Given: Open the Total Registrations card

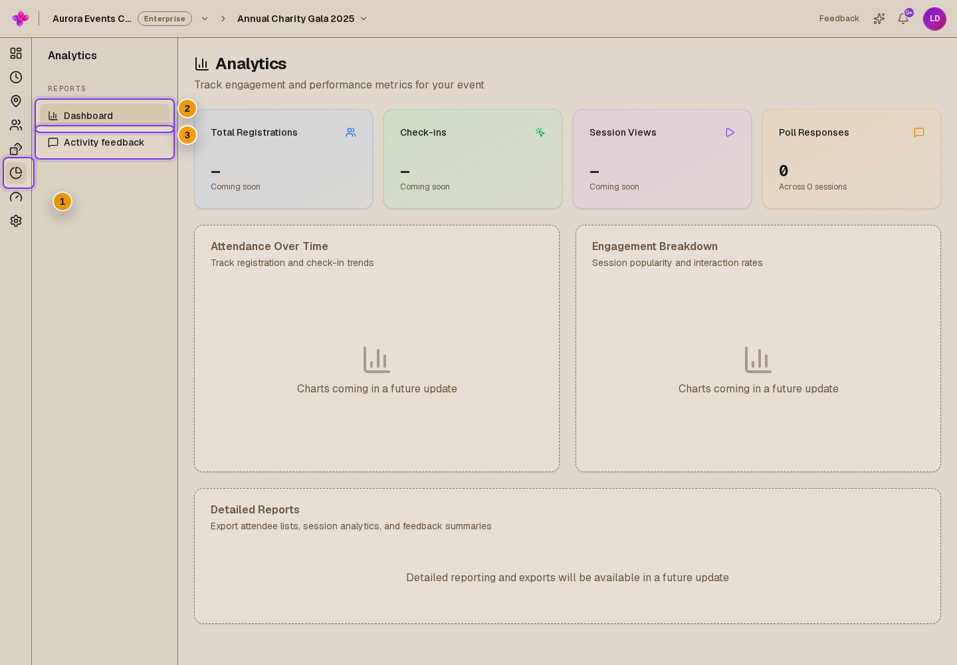Looking at the screenshot, I should pyautogui.click(x=284, y=159).
